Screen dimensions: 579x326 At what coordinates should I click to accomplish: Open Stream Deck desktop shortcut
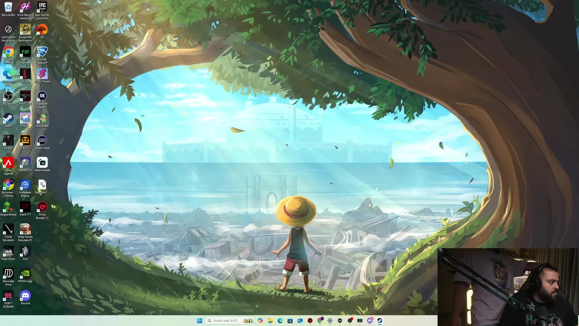coord(42,142)
